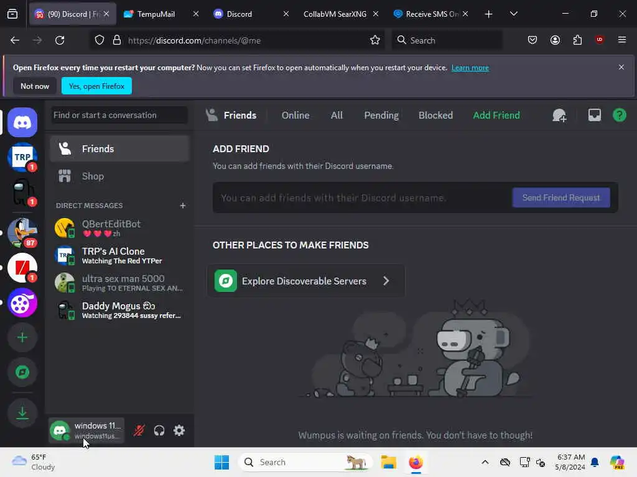Create new DM with plus icon
This screenshot has width=637, height=477.
(x=183, y=206)
